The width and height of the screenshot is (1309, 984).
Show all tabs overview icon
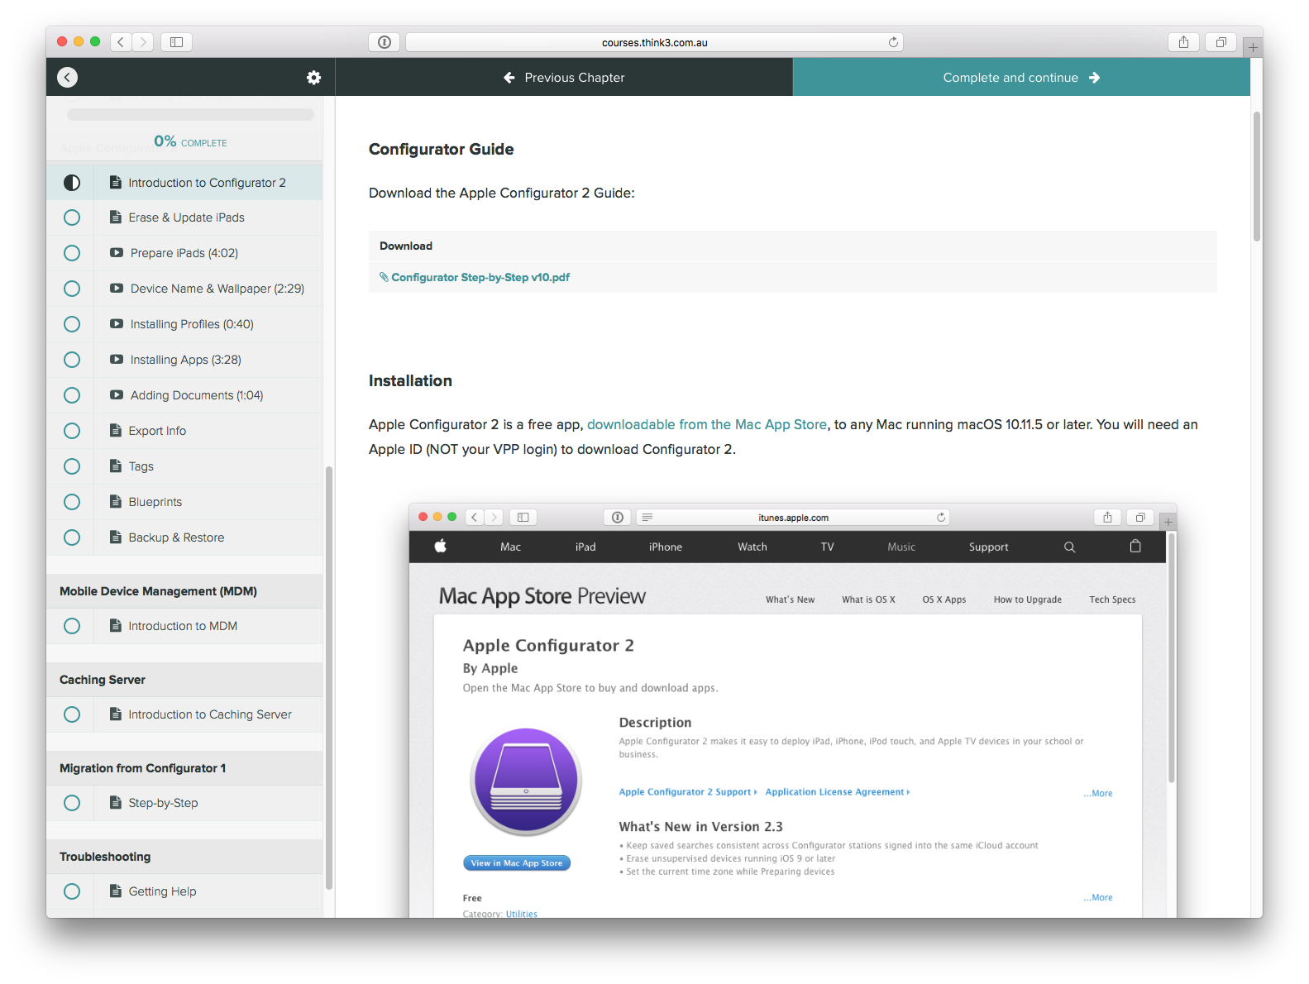[x=1221, y=42]
